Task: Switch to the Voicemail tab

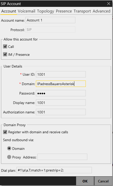Action: point(26,11)
